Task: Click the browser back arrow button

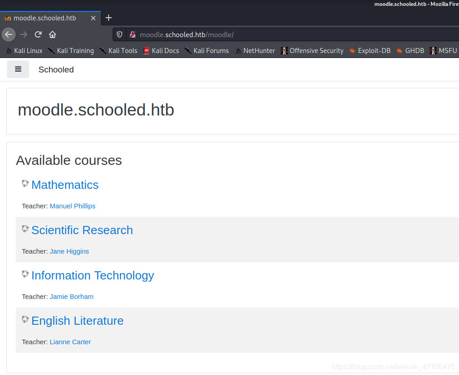Action: (9, 34)
